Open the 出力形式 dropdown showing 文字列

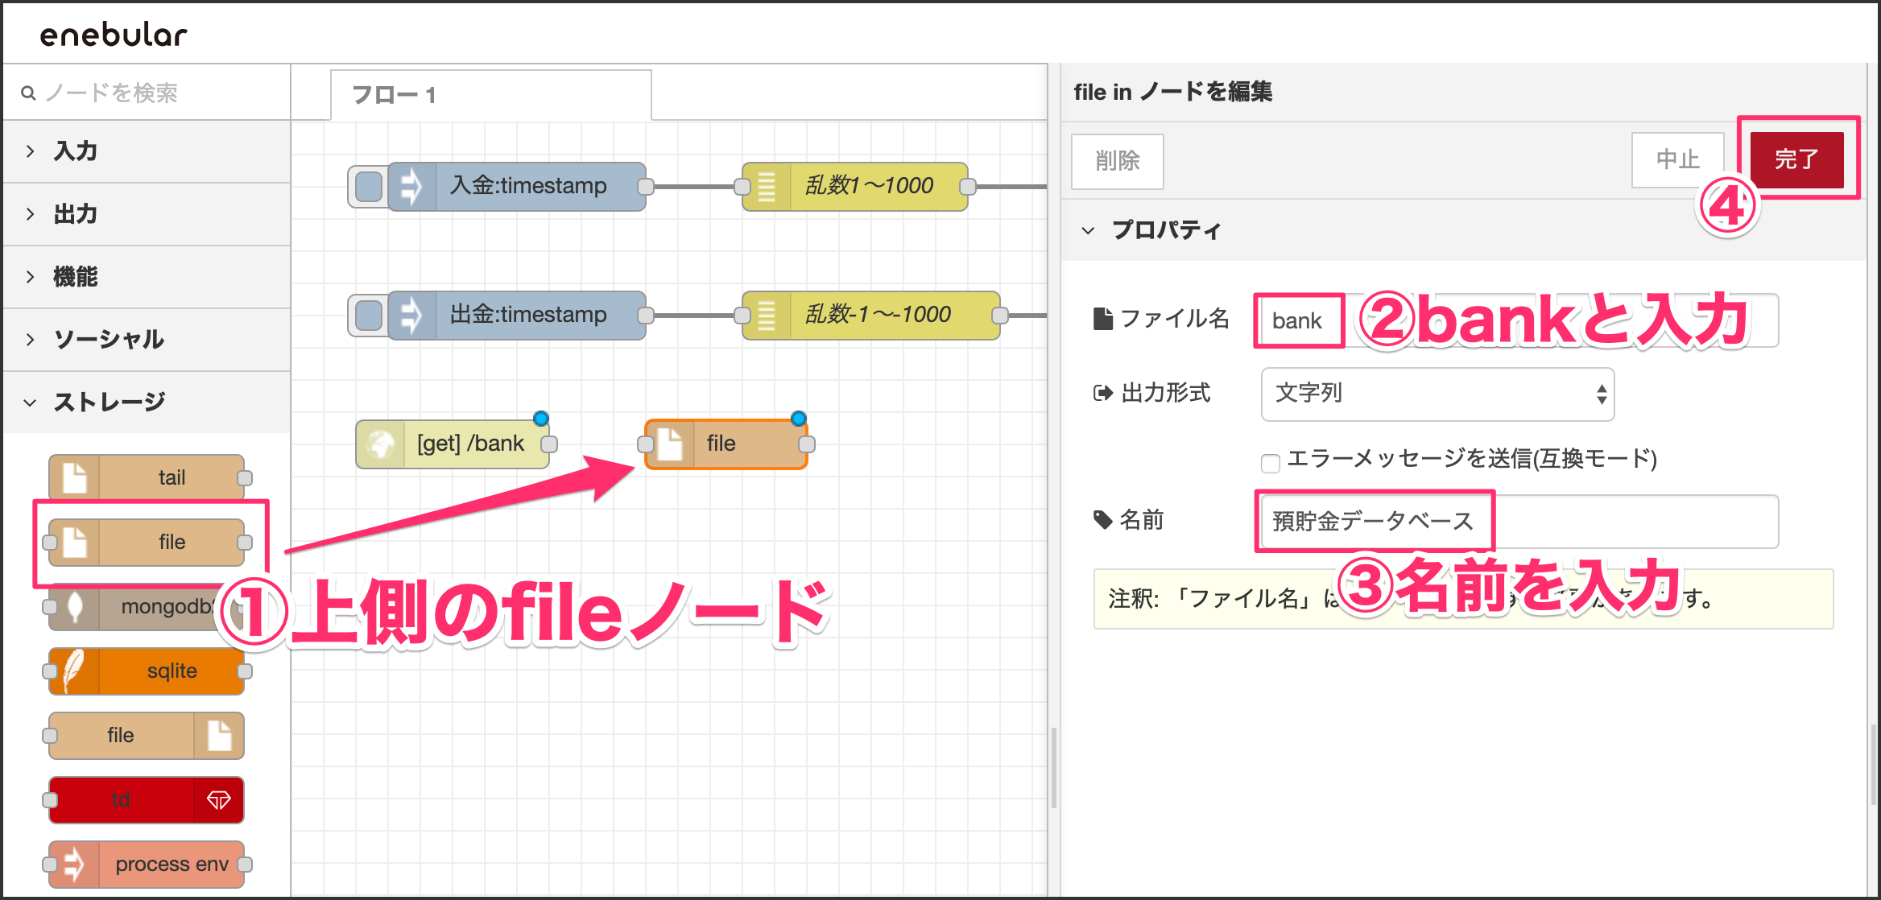click(1437, 394)
